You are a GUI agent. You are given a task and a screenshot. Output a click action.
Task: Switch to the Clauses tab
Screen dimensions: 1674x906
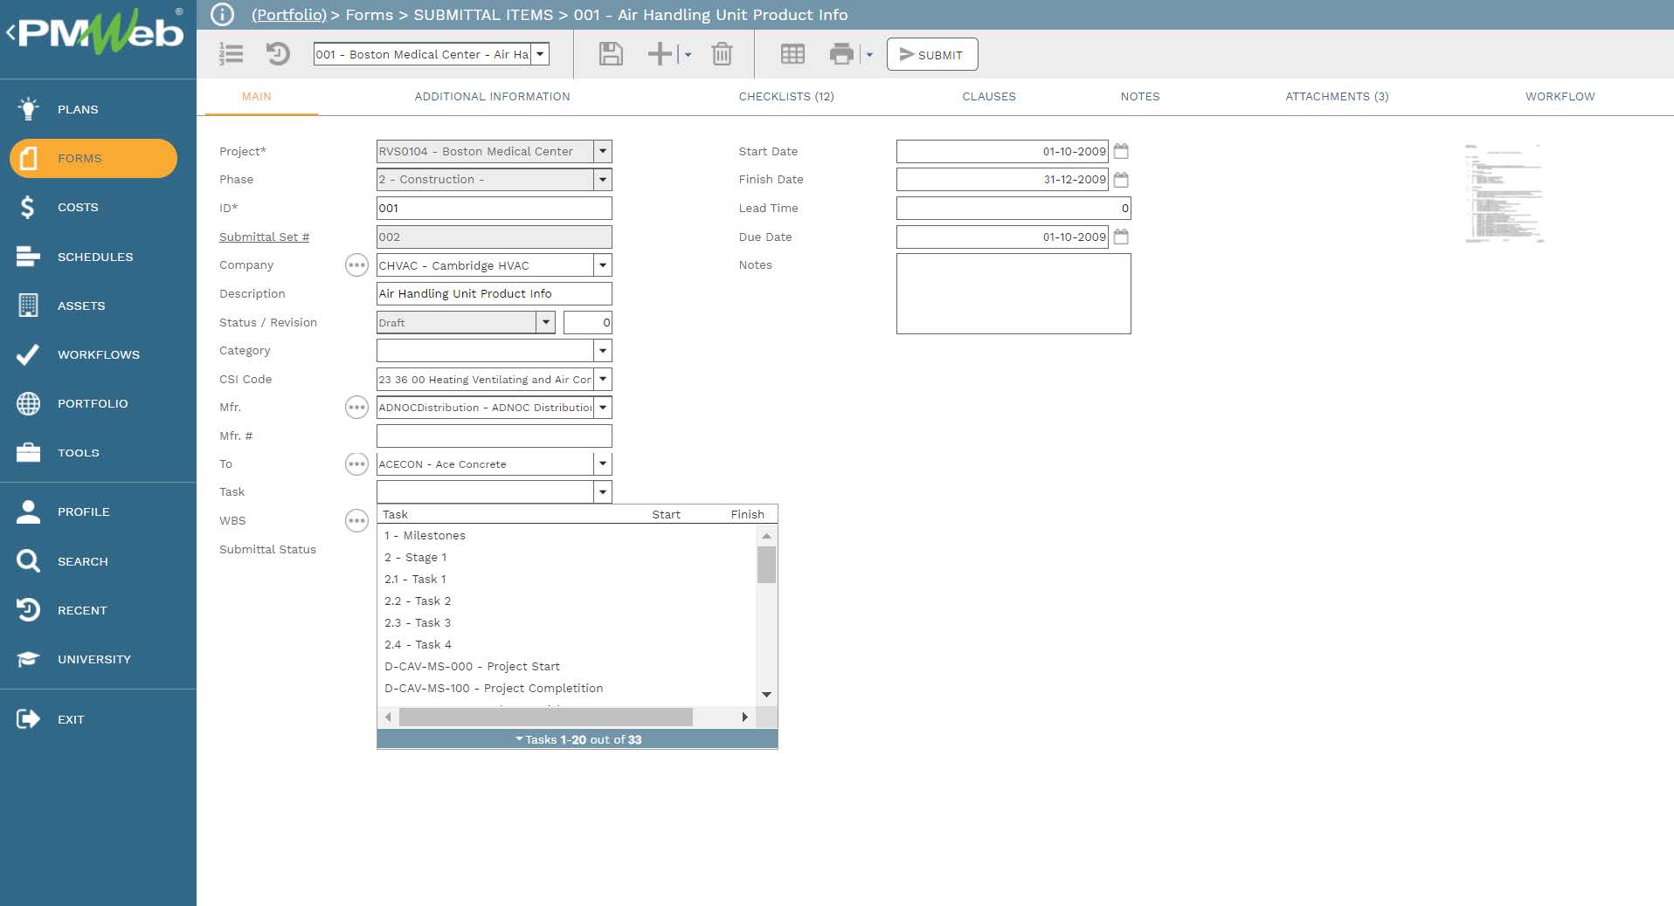989,97
